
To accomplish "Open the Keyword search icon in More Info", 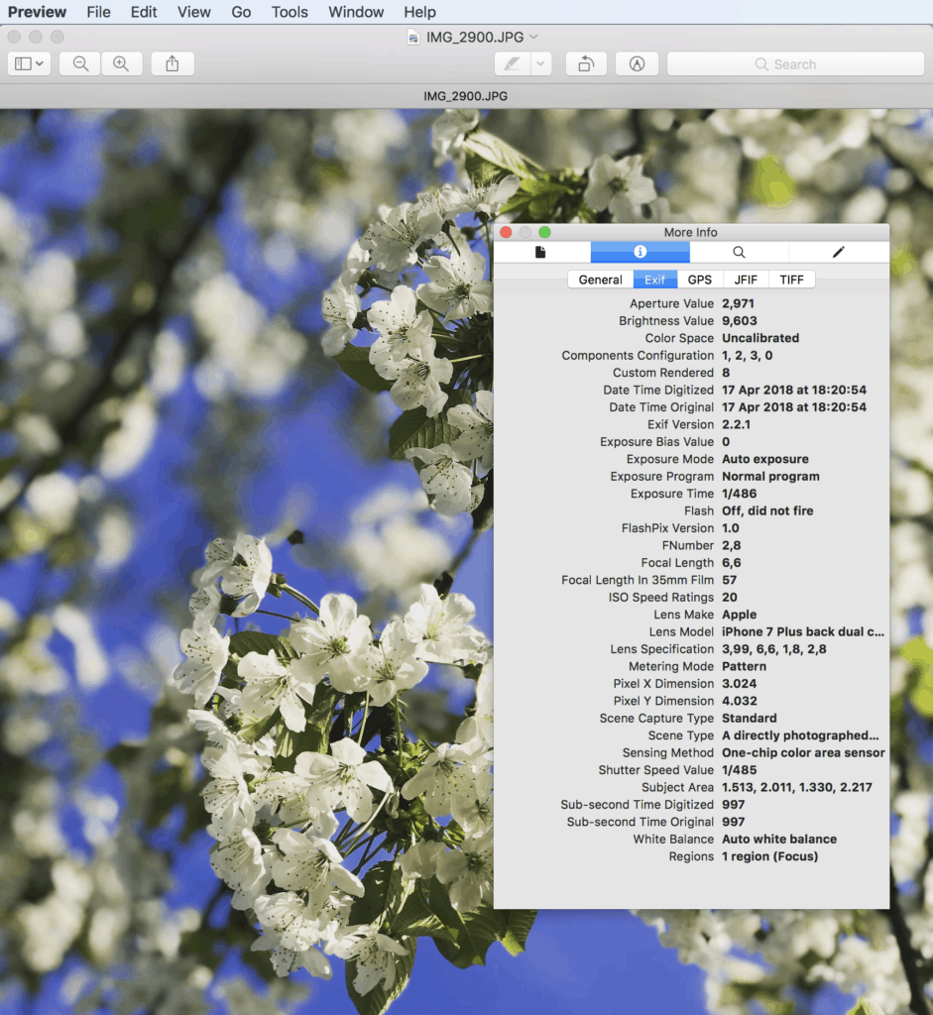I will pos(740,252).
